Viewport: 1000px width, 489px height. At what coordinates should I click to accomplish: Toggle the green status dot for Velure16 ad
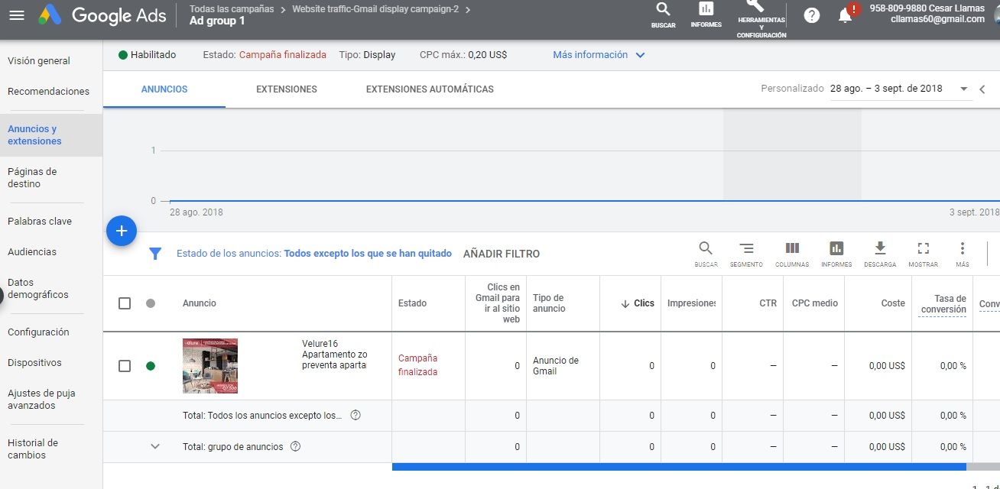[151, 366]
